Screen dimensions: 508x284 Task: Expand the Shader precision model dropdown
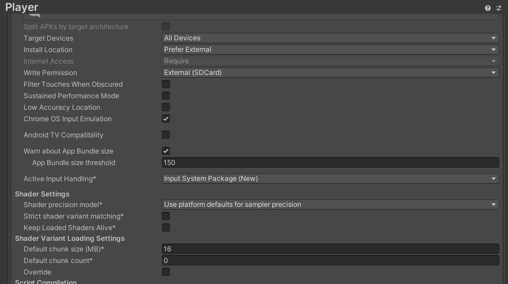[330, 205]
